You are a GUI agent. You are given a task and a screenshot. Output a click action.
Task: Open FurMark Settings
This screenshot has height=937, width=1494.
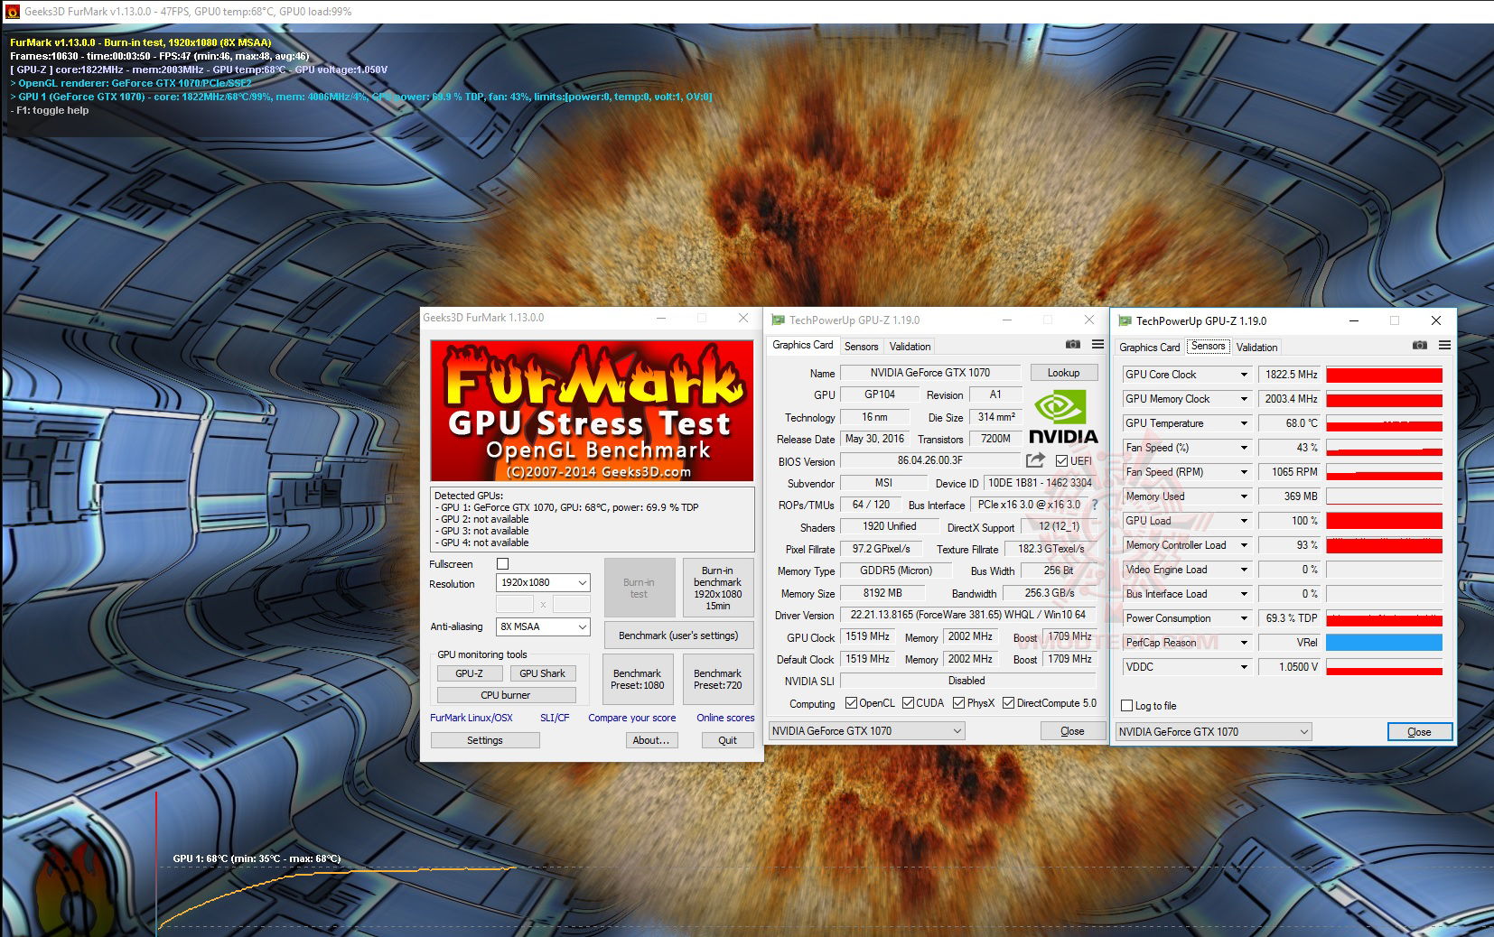485,740
